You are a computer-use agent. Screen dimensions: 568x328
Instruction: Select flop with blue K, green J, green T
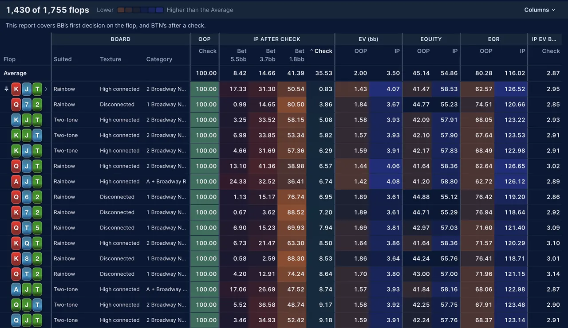click(27, 120)
